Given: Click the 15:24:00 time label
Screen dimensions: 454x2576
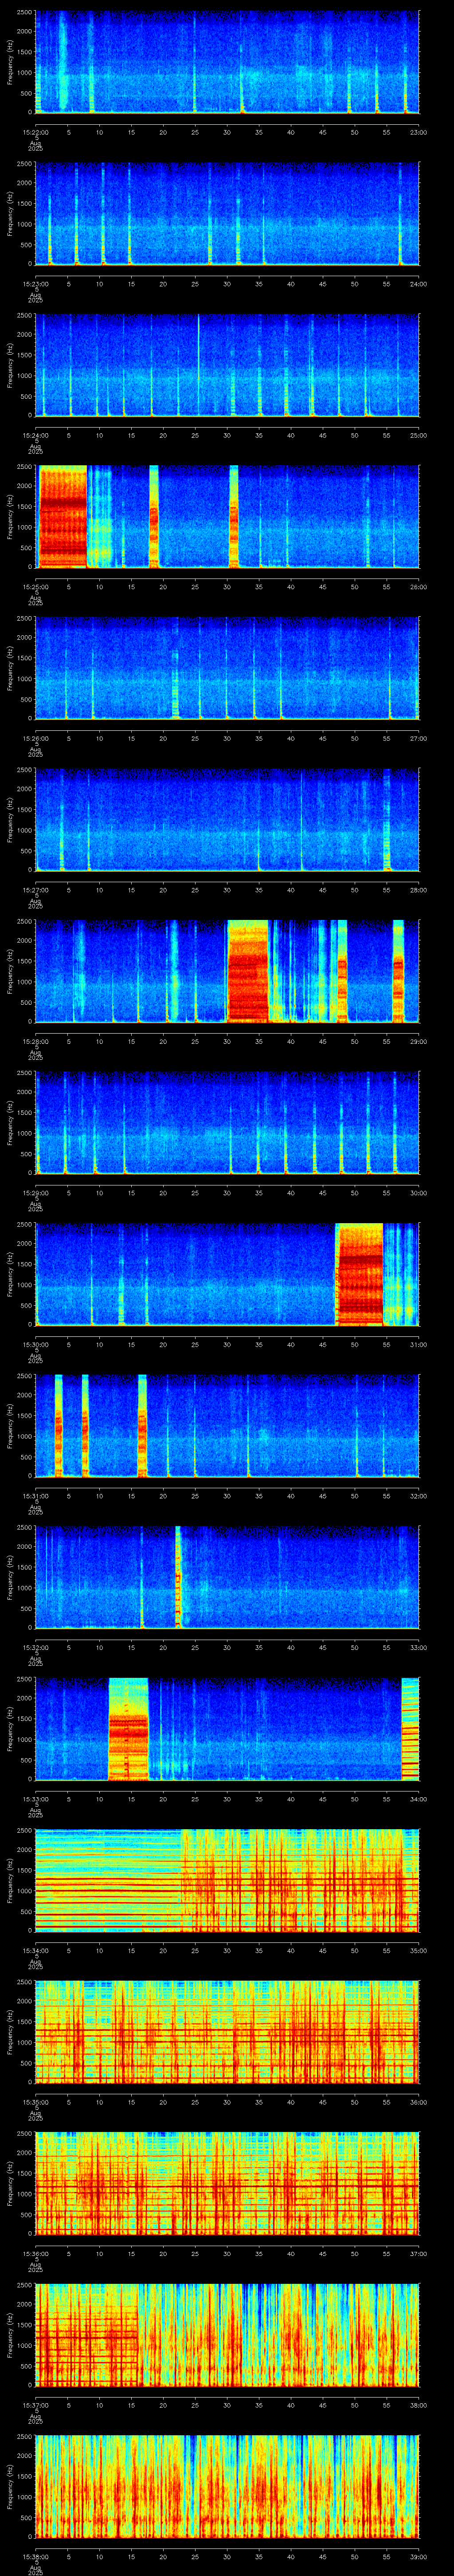Looking at the screenshot, I should (35, 435).
